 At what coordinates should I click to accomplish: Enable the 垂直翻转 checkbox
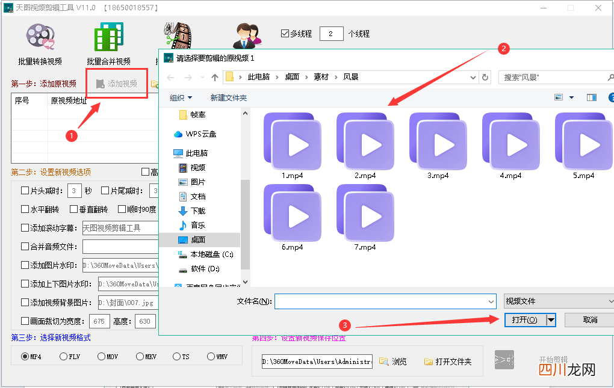(x=73, y=209)
